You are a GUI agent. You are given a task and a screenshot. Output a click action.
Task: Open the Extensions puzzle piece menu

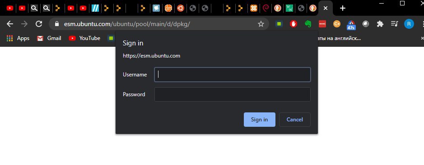(x=380, y=24)
